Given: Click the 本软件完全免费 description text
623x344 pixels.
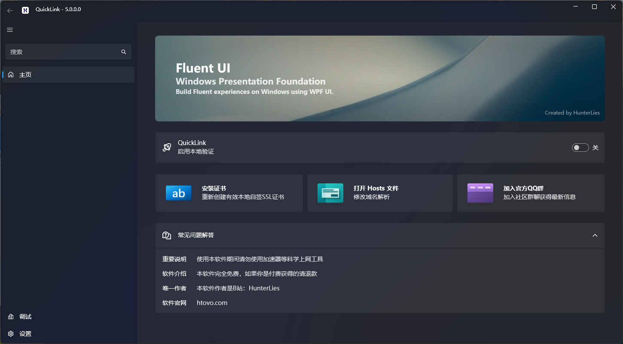Looking at the screenshot, I should click(257, 274).
